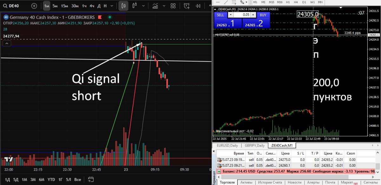Switch MetaTrader chart to W1 period
381x185 pixels.
pyautogui.click(x=312, y=2)
